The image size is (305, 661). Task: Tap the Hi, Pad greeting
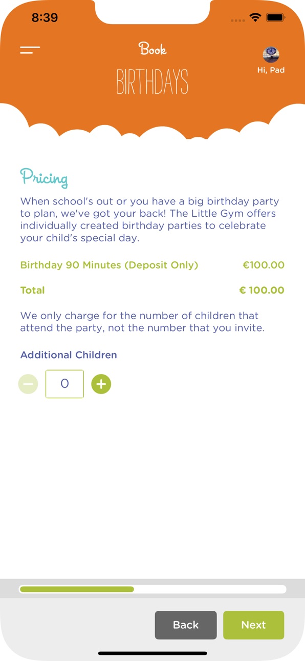271,70
